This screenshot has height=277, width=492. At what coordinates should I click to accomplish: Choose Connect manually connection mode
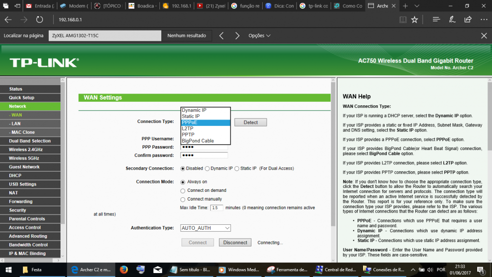tap(183, 199)
